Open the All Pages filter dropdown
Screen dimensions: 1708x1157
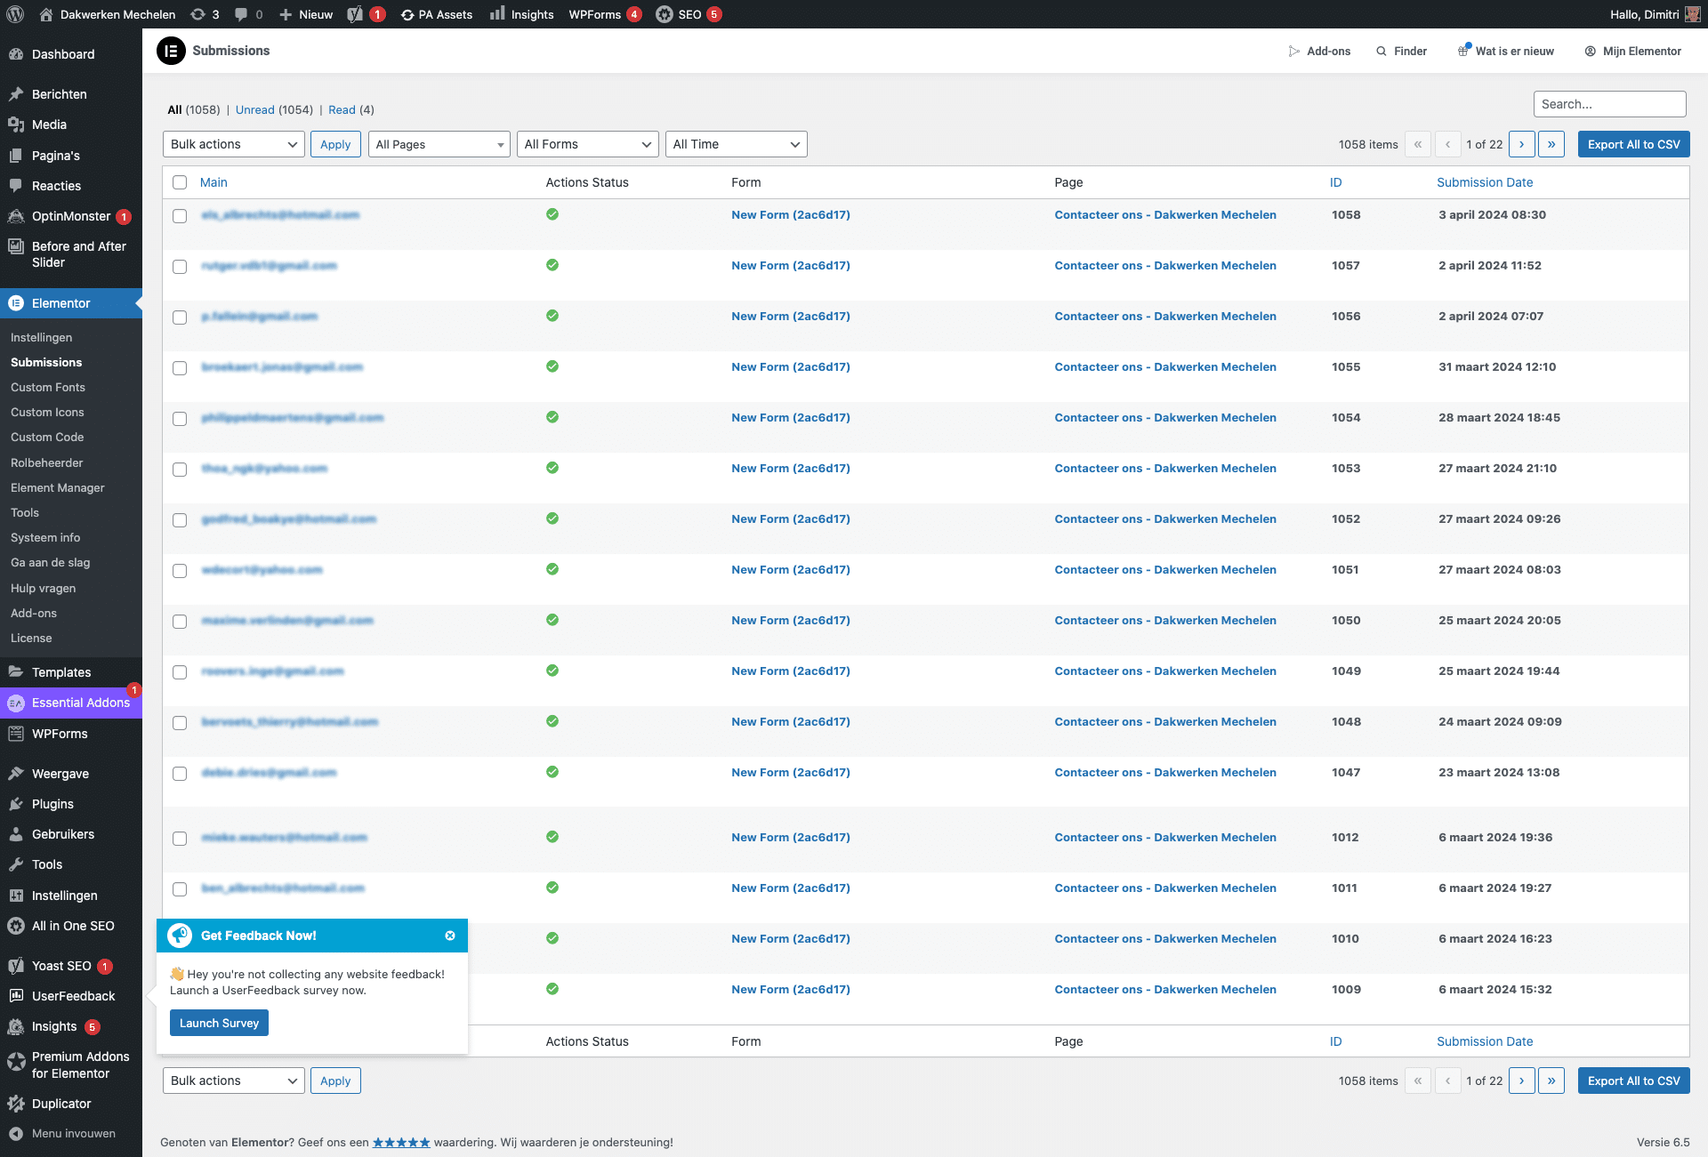[x=439, y=144]
